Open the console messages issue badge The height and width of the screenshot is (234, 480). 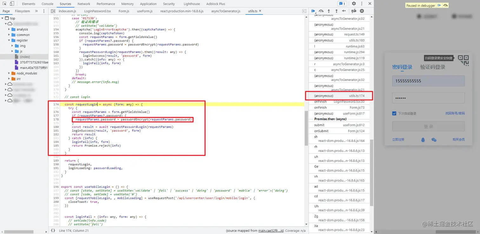[x=342, y=4]
